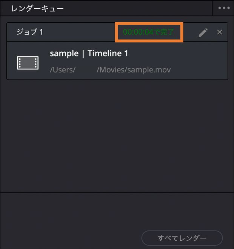234x249 pixels.
Task: Click the header area right of レンダーキュー title
Action: pos(138,8)
